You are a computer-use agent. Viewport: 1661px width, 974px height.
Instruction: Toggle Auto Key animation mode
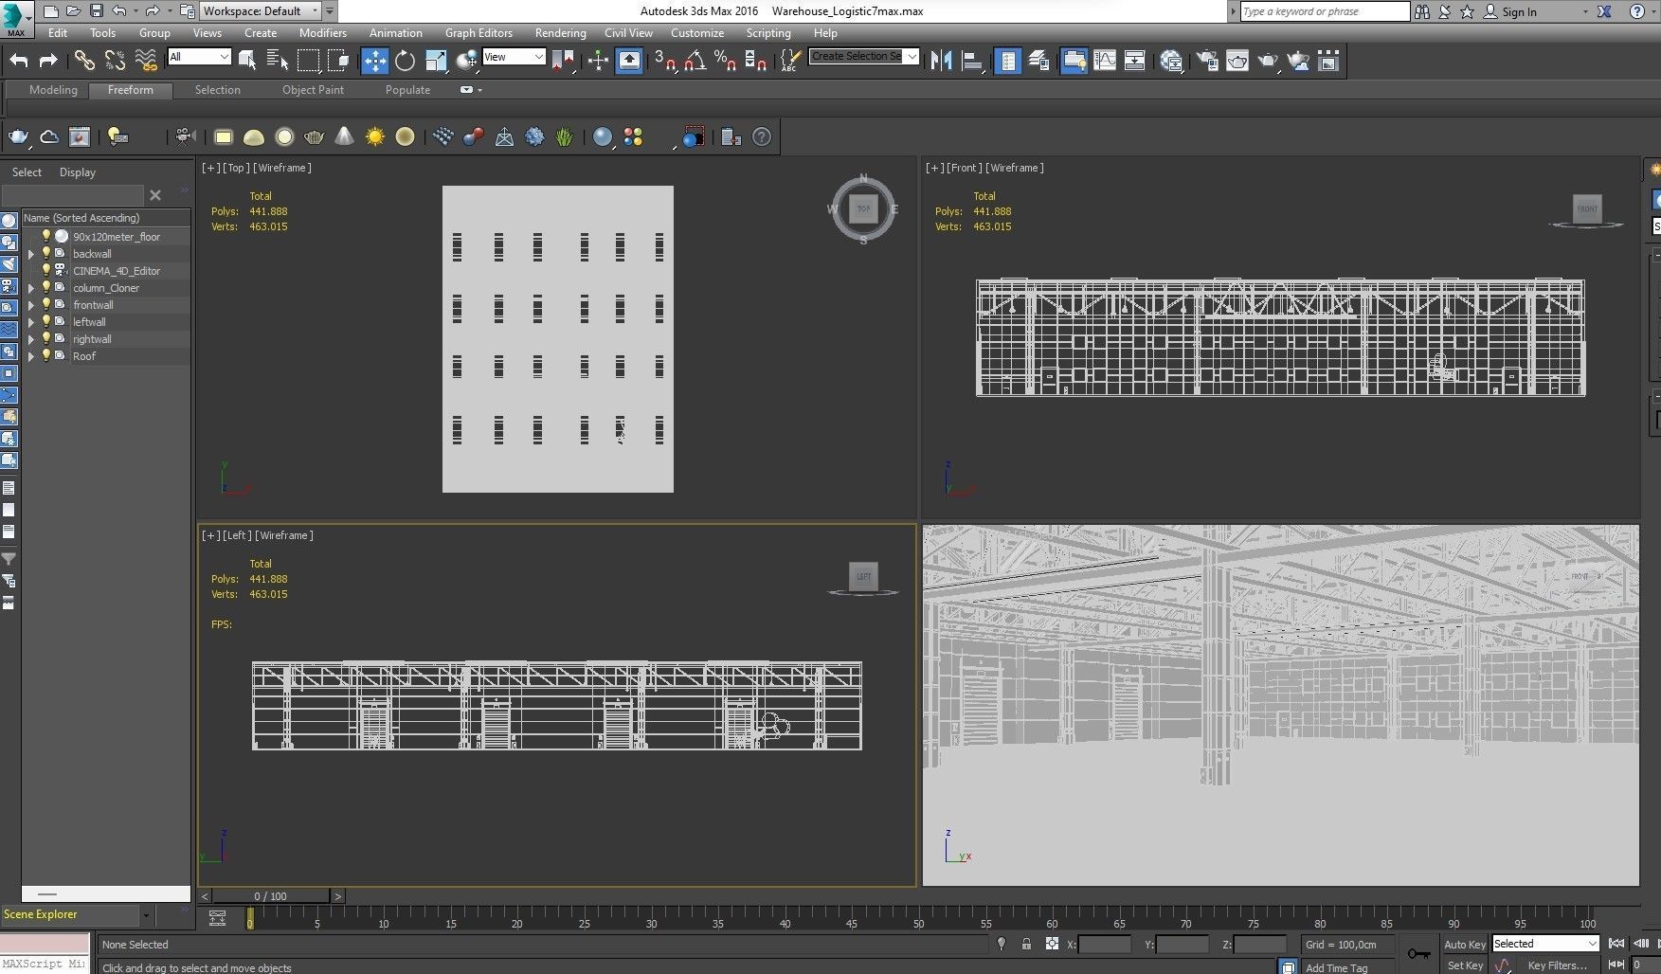[1464, 944]
